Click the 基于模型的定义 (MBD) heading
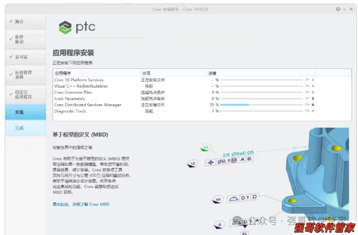The width and height of the screenshot is (358, 235). pos(80,134)
